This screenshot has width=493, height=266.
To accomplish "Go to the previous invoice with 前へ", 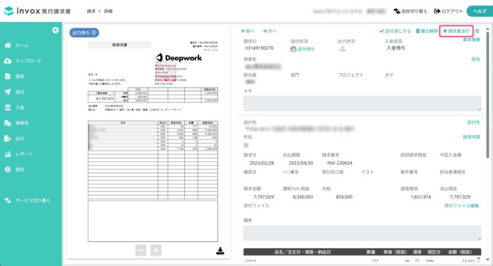I will point(248,31).
